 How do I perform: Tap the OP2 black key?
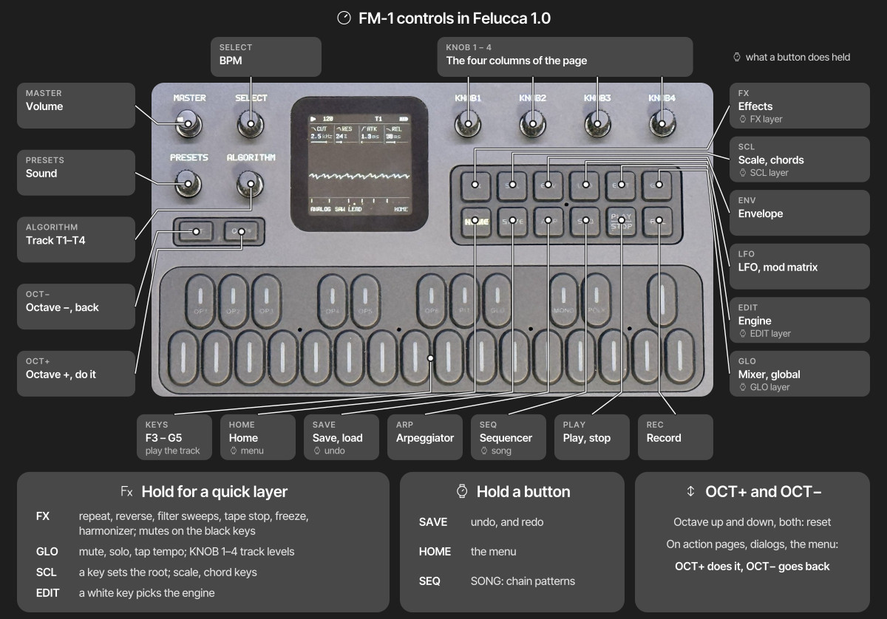(x=233, y=301)
